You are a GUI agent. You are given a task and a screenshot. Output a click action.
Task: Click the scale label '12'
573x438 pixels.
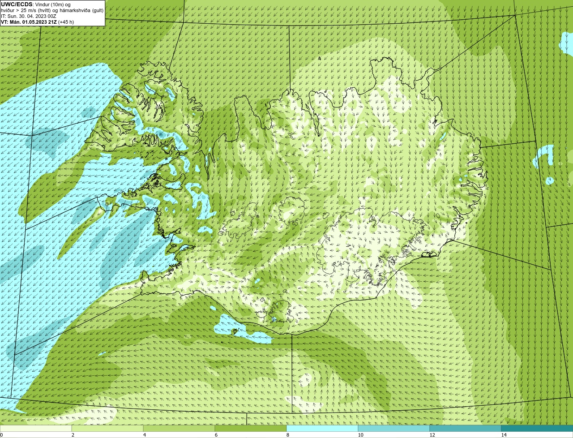[432, 435]
